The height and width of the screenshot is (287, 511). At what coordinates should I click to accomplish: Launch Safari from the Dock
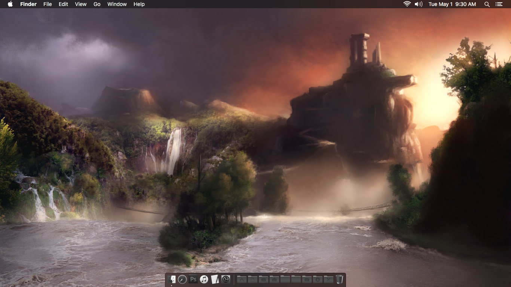182,279
